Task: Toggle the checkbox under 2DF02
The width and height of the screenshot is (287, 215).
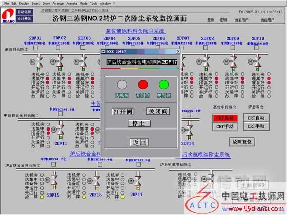Action: [x=58, y=47]
